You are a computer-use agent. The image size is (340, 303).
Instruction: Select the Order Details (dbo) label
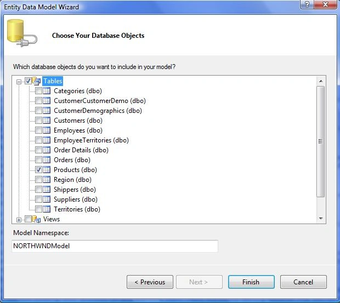pos(81,150)
